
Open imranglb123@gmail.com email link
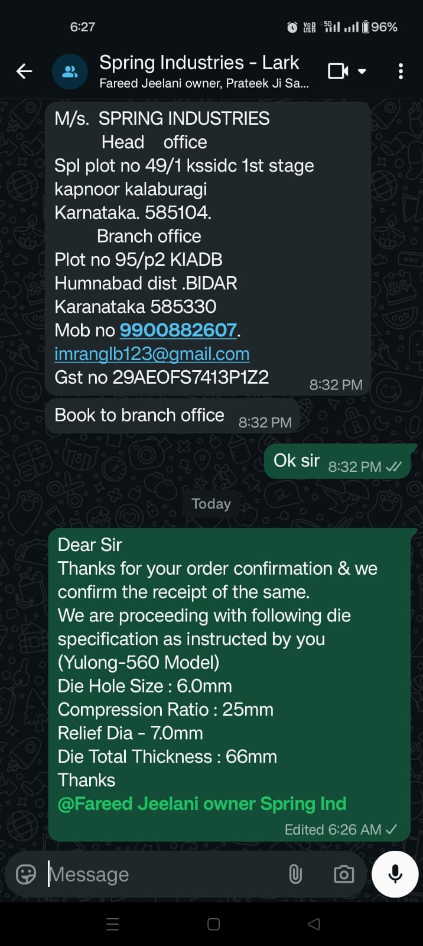[152, 354]
